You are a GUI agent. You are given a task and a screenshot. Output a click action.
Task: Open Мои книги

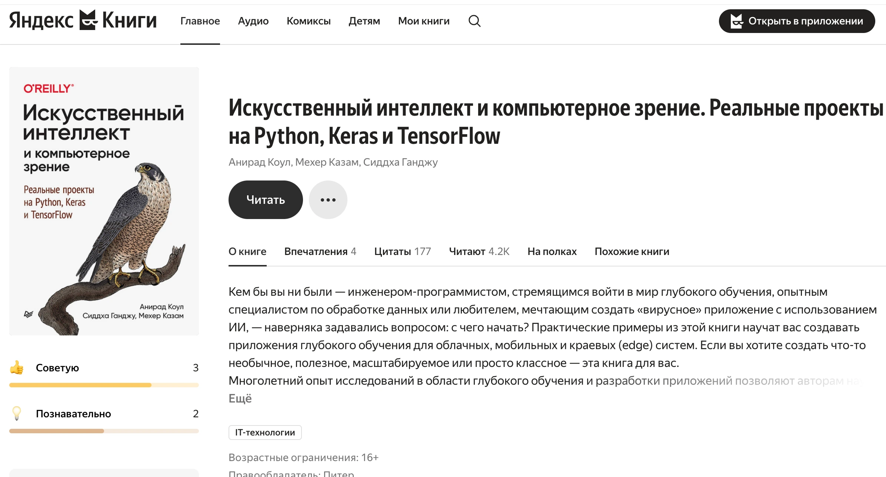[x=424, y=21]
